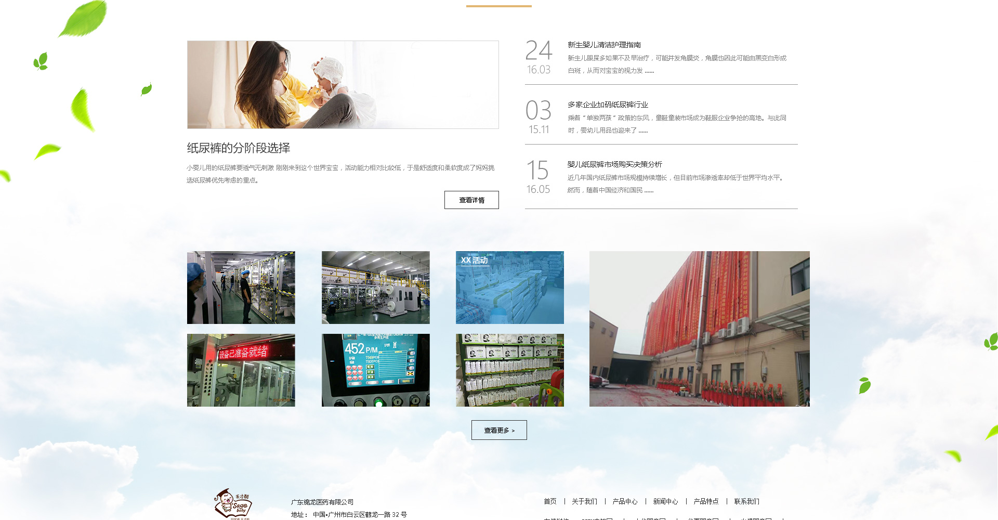Click the 查看更多 button

[x=499, y=430]
